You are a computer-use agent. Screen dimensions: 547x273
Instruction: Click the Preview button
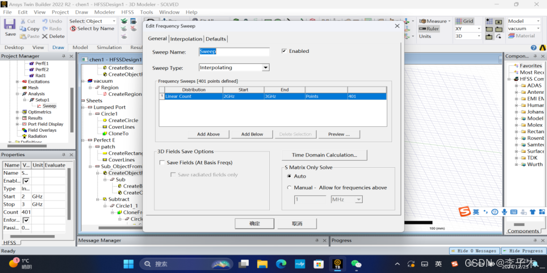click(x=339, y=134)
